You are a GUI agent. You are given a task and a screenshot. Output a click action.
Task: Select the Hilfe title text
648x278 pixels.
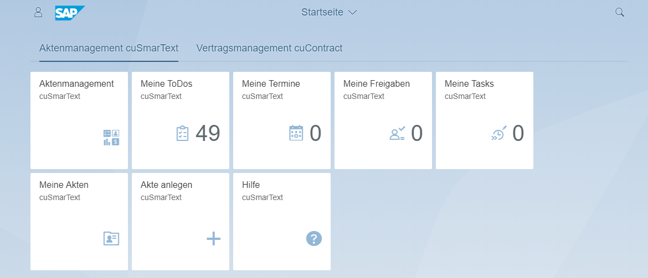tap(251, 185)
